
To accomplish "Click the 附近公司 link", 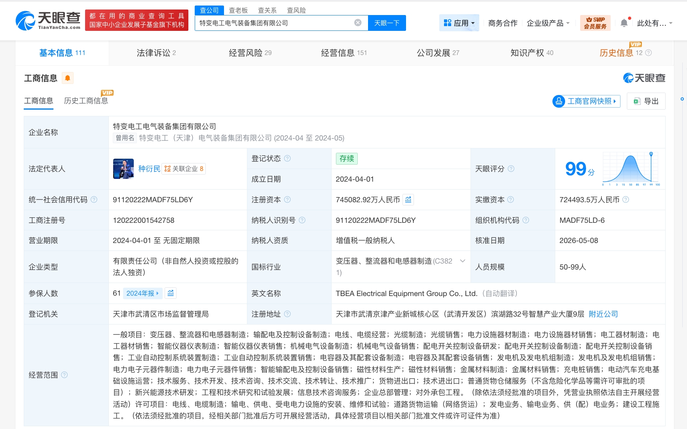I will click(603, 314).
